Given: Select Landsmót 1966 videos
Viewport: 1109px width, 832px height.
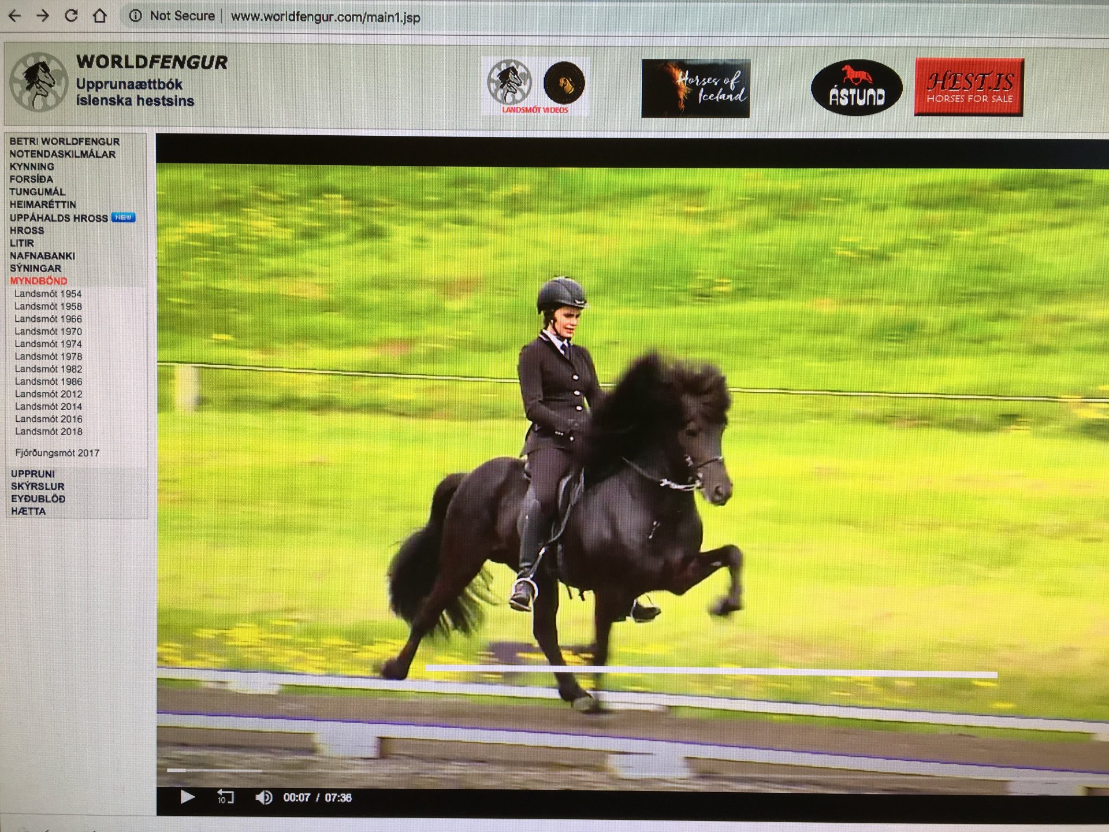Looking at the screenshot, I should point(48,319).
